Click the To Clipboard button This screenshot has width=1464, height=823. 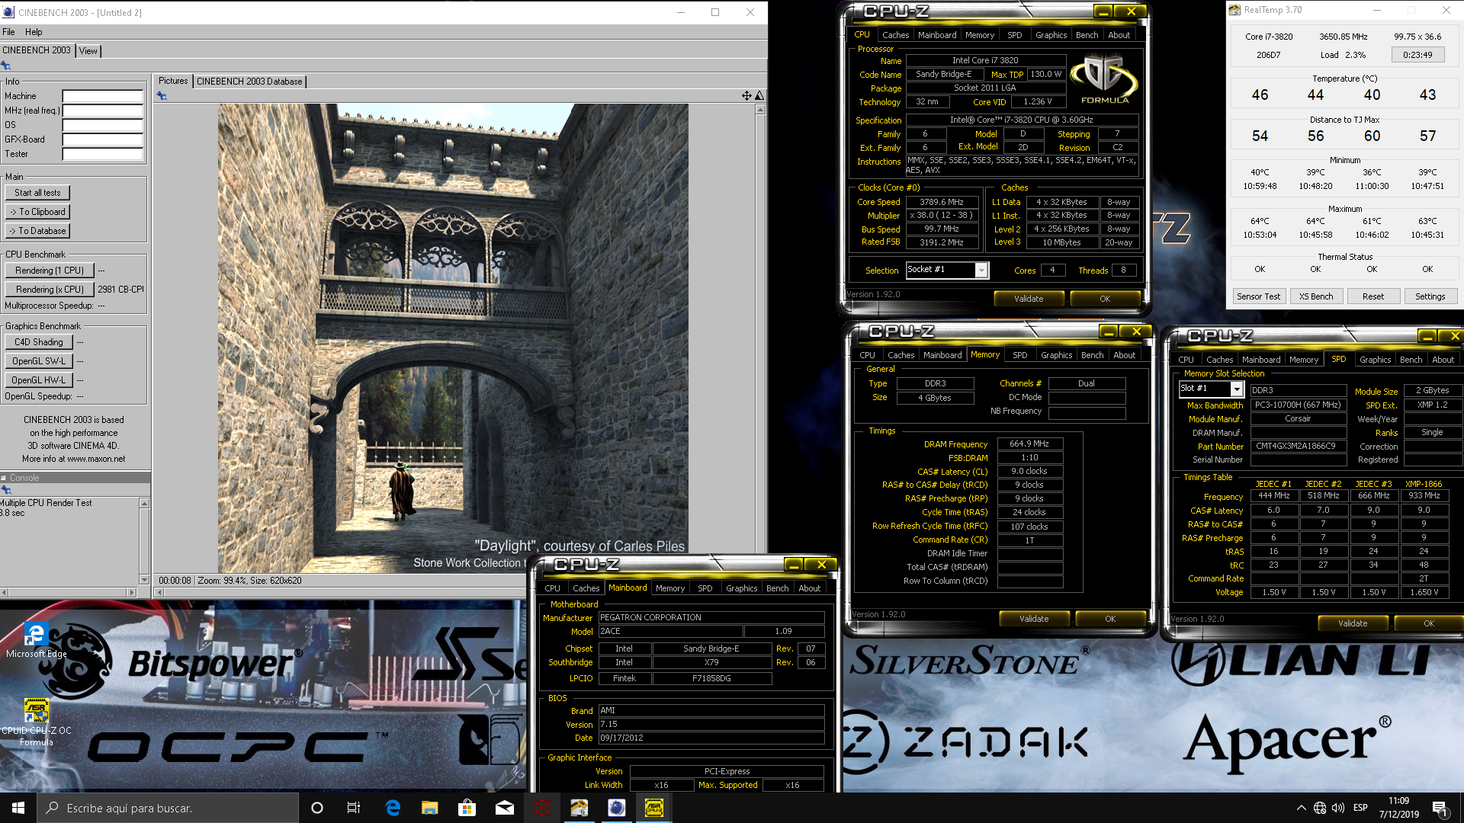click(x=37, y=212)
